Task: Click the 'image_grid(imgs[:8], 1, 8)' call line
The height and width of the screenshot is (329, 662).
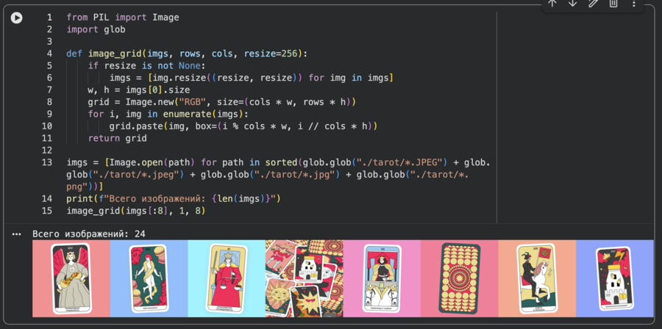Action: tap(136, 211)
